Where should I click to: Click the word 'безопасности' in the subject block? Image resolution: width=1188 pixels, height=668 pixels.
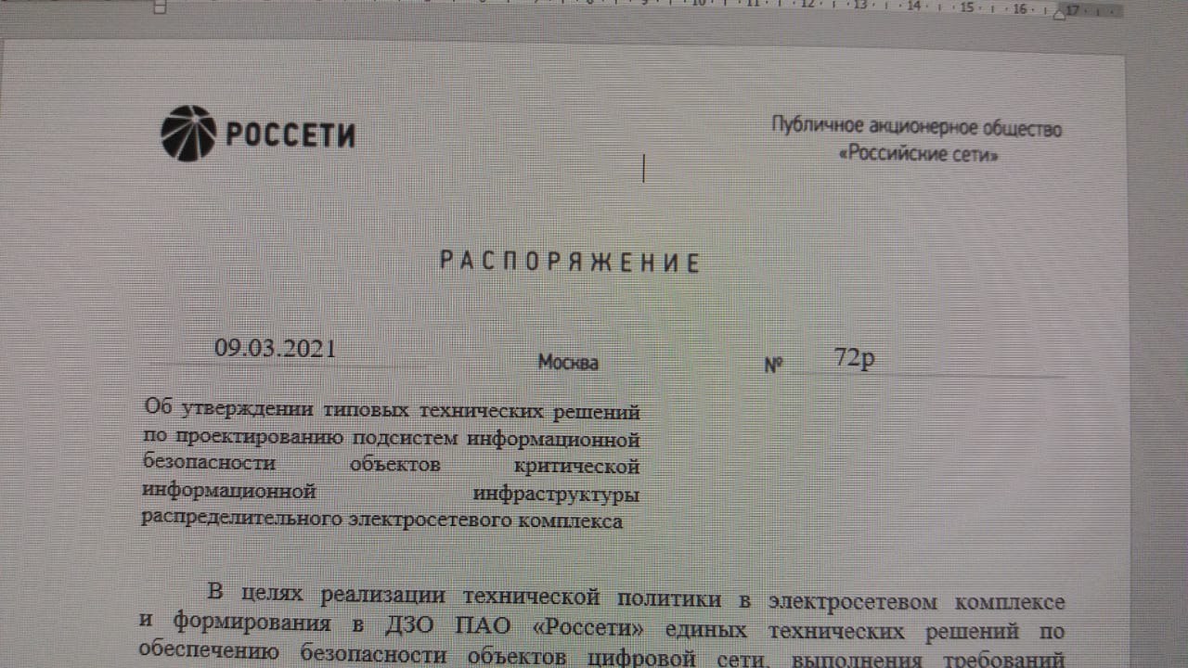(x=209, y=463)
